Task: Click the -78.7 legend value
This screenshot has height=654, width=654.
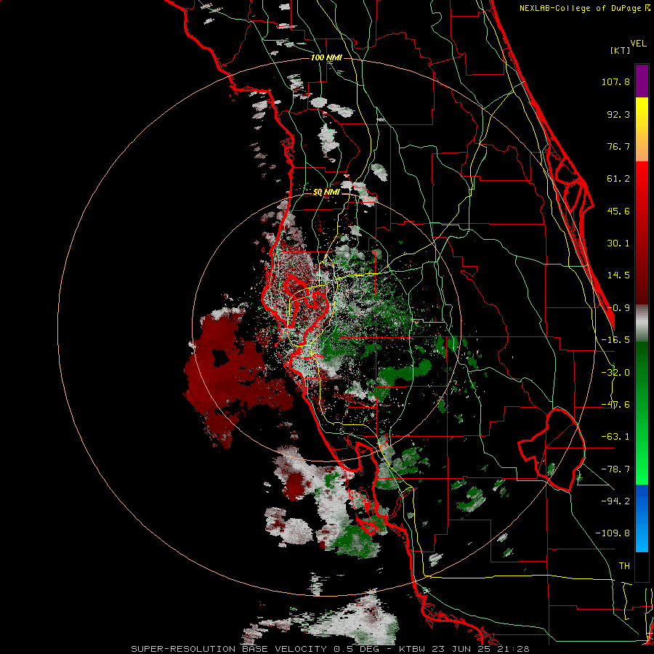Action: point(615,469)
